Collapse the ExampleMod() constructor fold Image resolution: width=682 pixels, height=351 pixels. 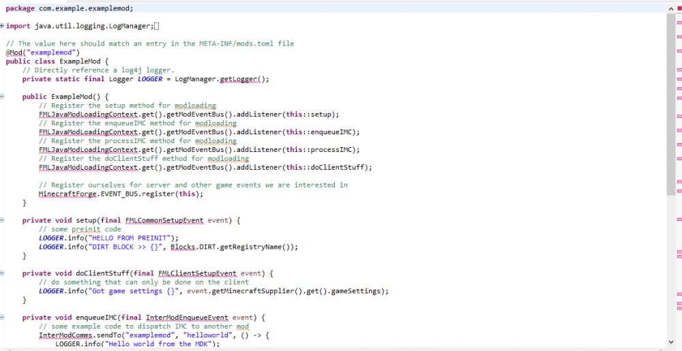2,96
